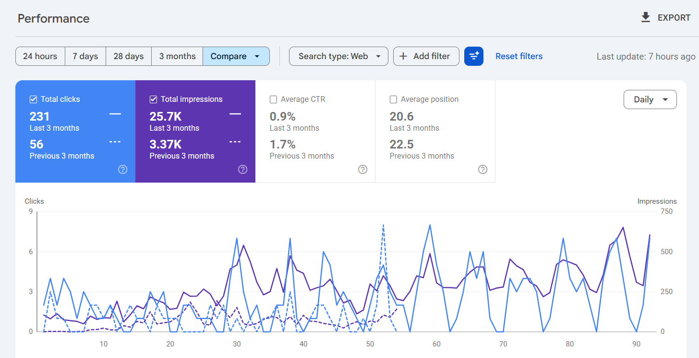Click the 0.9% average CTR value
The height and width of the screenshot is (358, 699).
coord(283,116)
